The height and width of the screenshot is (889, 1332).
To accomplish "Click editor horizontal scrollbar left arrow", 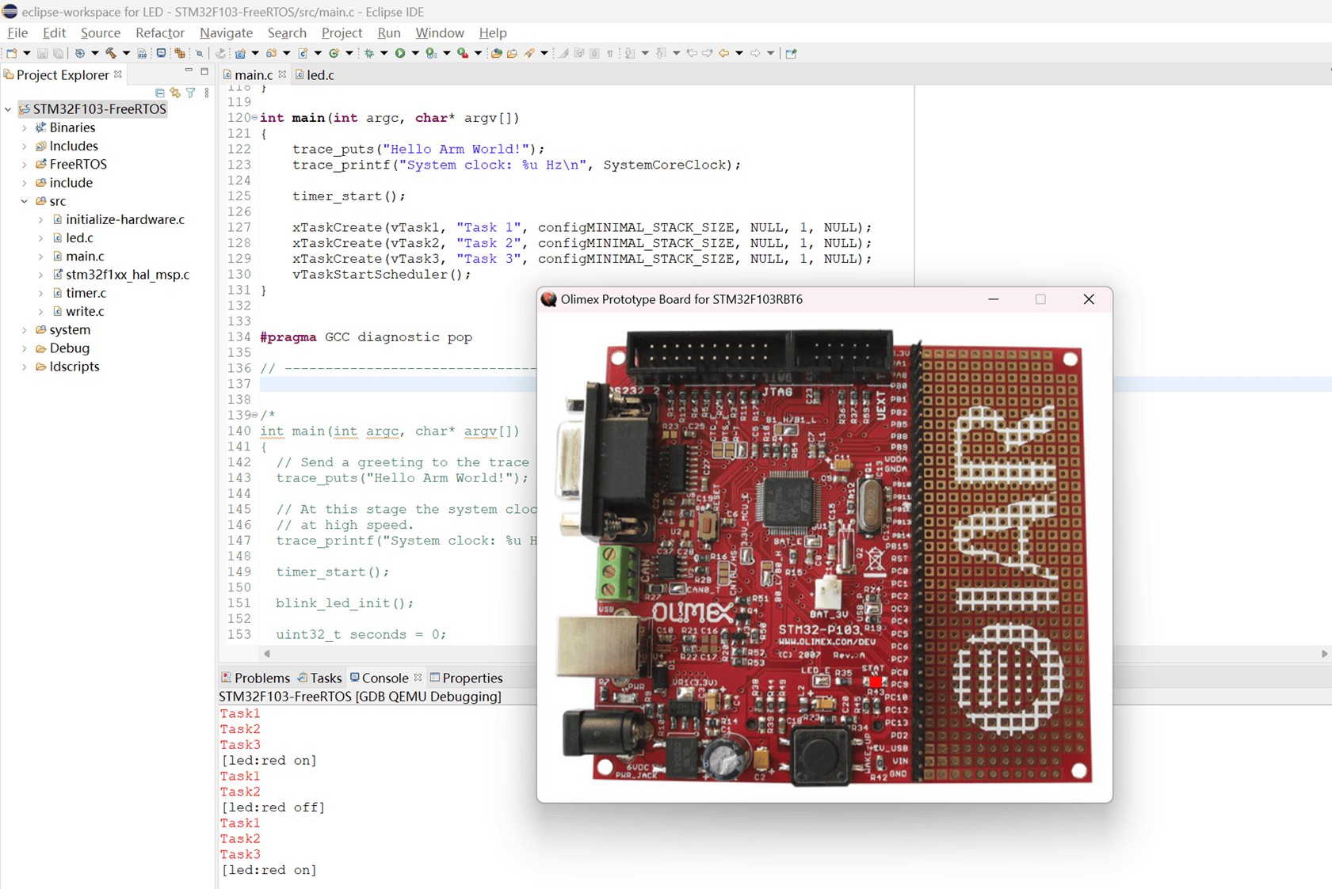I will (x=267, y=654).
